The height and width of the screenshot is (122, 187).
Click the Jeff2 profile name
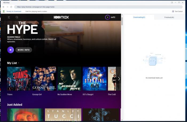[113, 17]
